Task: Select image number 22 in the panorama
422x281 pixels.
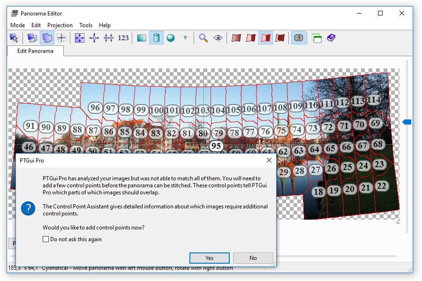Action: pos(382,186)
